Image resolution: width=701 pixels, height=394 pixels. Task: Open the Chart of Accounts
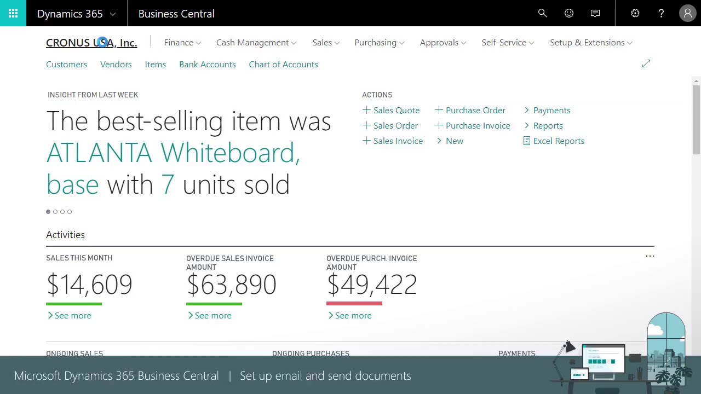tap(283, 64)
